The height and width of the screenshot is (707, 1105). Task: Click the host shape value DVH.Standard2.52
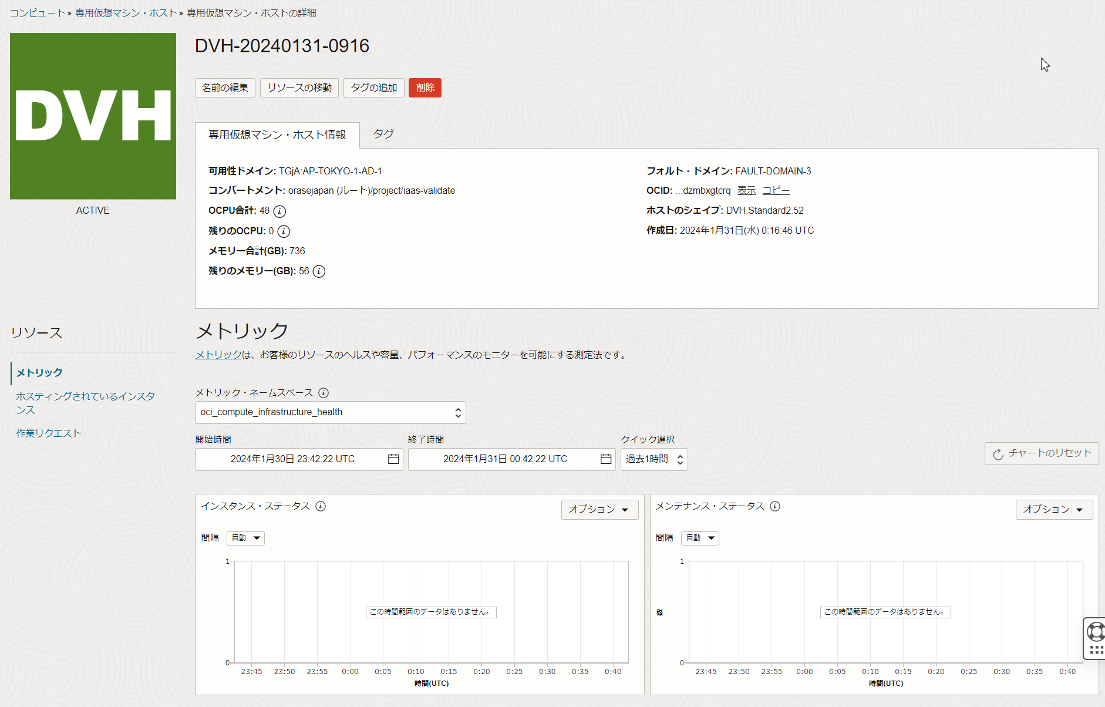pyautogui.click(x=765, y=210)
